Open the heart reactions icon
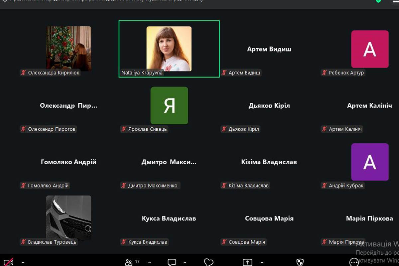The width and height of the screenshot is (399, 266). [208, 262]
